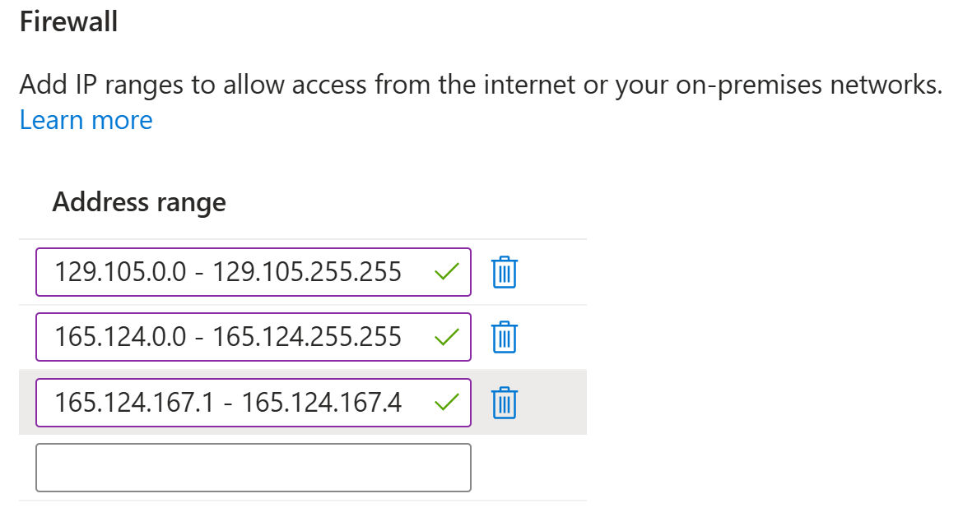Click green checkmark in the 165.124.0.0 field
Image resolution: width=963 pixels, height=526 pixels.
pos(446,337)
